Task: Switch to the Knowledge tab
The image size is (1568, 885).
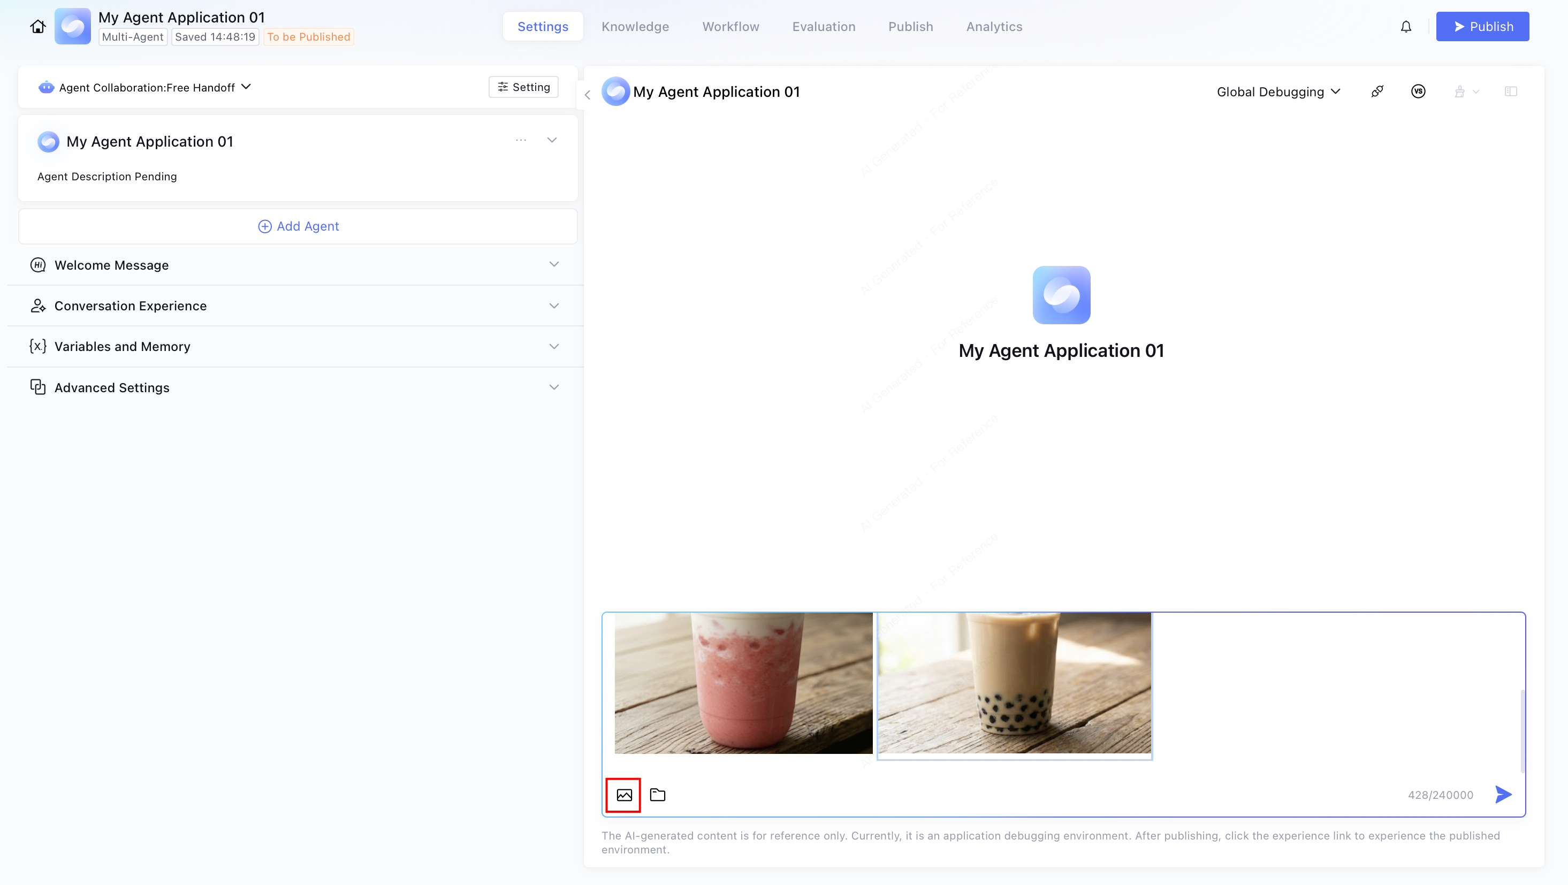Action: 635,27
